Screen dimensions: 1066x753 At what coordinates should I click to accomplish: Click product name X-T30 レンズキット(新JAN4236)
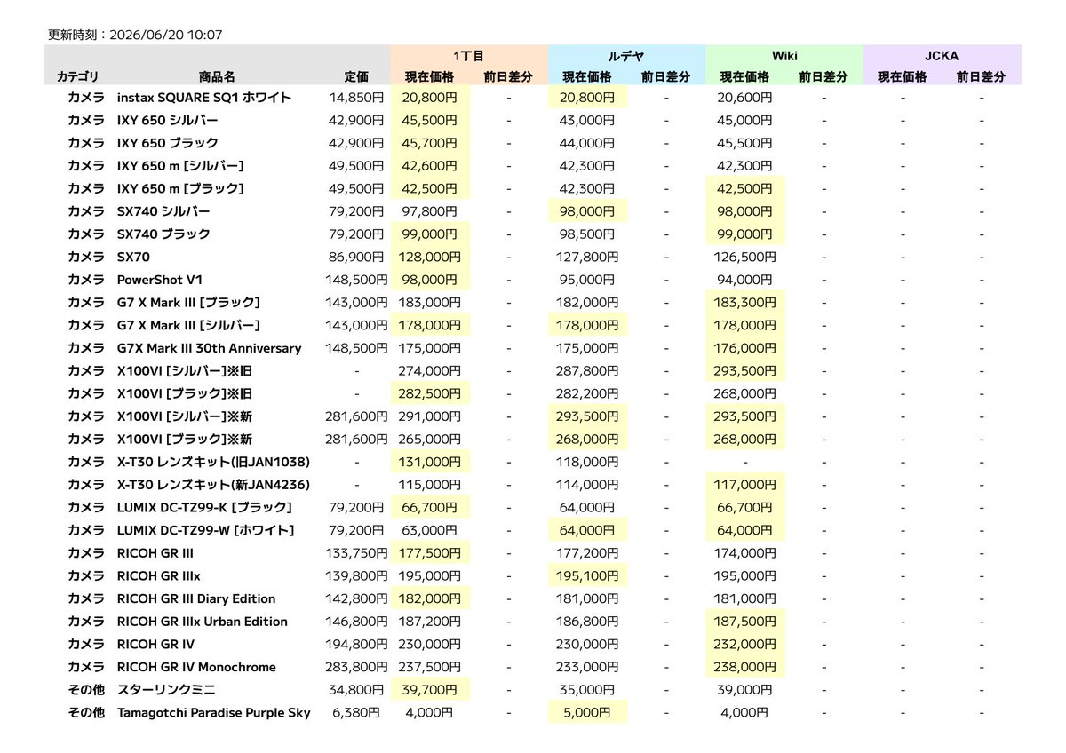213,485
